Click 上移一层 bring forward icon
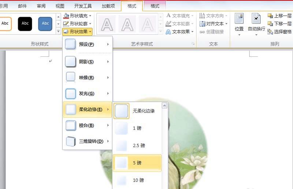 point(270,16)
